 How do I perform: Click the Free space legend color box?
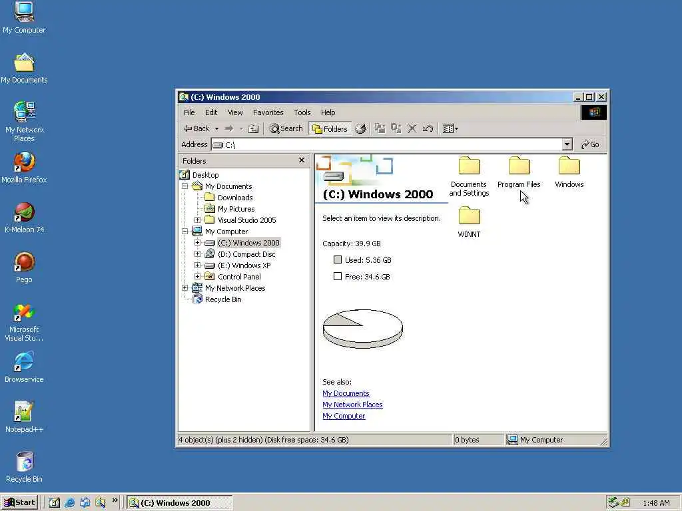pyautogui.click(x=338, y=276)
